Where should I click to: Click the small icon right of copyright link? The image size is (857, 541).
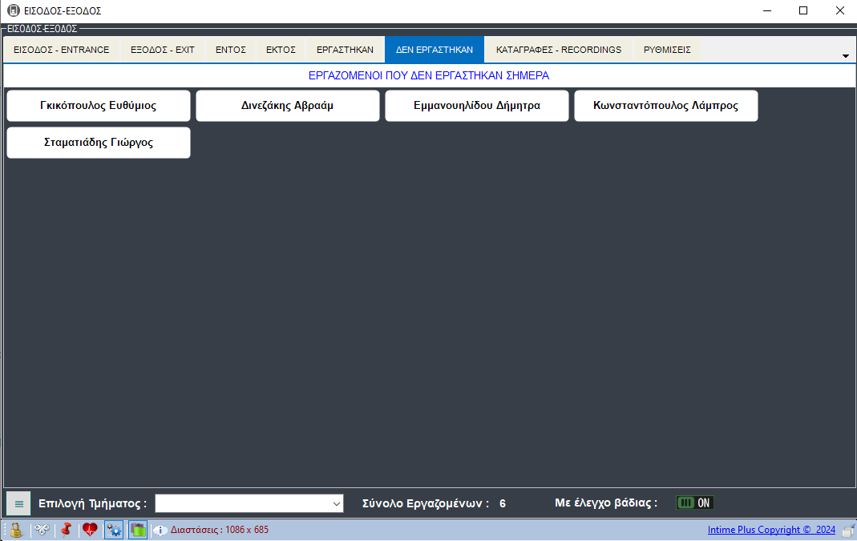click(x=847, y=531)
